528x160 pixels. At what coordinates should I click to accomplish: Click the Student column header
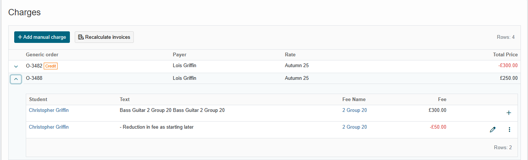point(38,100)
